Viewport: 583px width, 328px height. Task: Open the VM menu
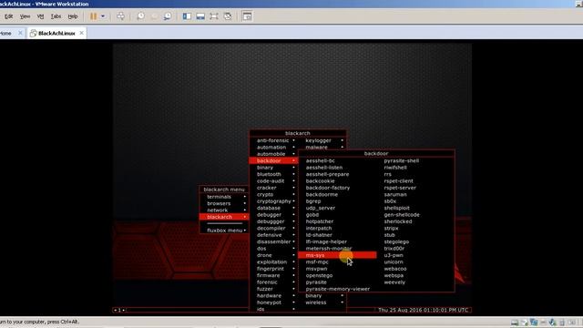pos(40,16)
